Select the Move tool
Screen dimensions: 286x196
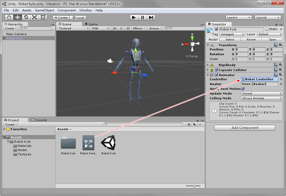tap(18, 18)
